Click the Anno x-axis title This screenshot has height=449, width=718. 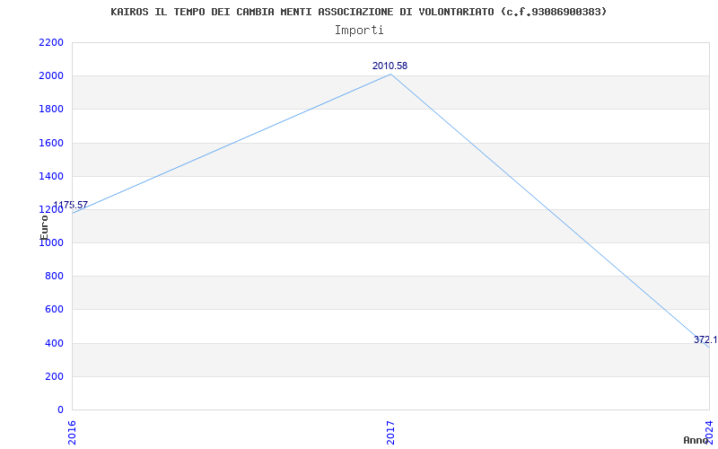pos(696,440)
